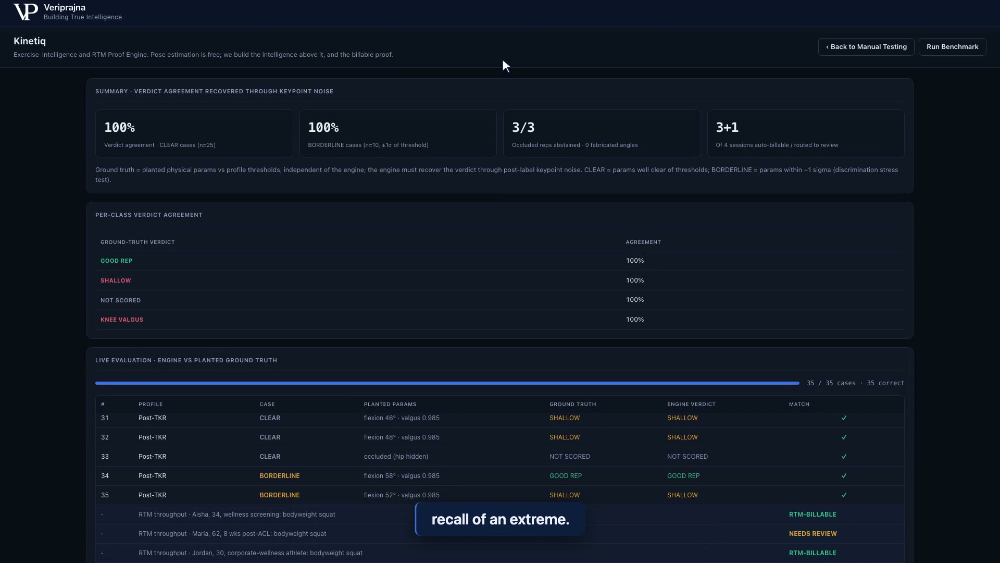Screen dimensions: 1000x563
Task: Click NOT SCORED in per-class agreement table
Action: tap(120, 300)
